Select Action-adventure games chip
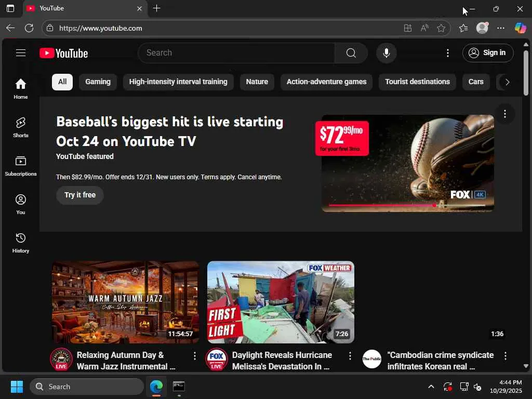Screen dimensions: 532x399 (326, 82)
